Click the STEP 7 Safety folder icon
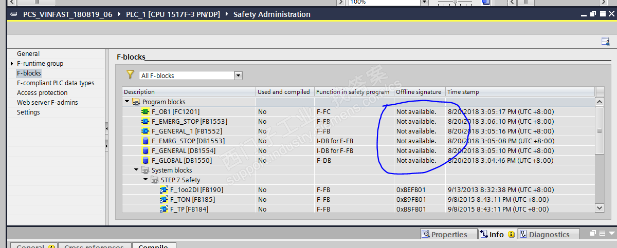 coord(154,180)
